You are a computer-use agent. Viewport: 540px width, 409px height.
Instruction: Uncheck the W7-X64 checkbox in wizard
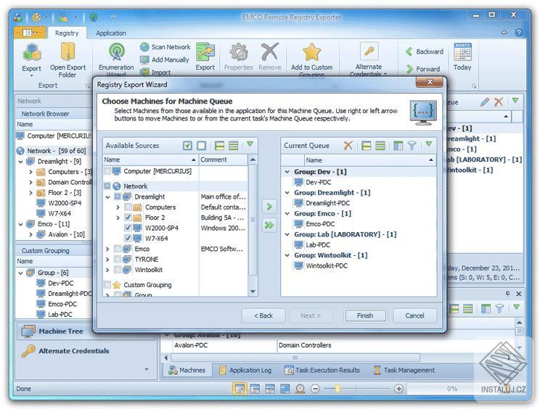pos(128,238)
